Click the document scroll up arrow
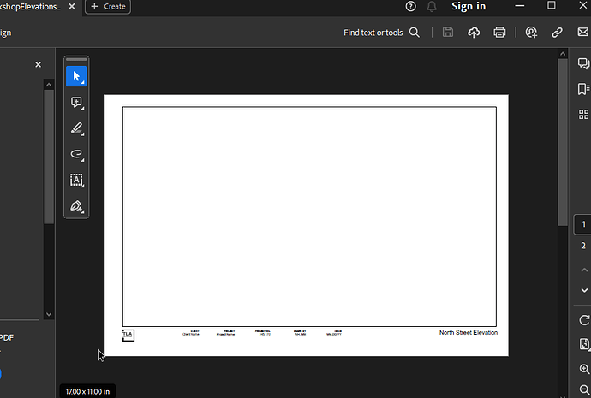 coord(563,54)
